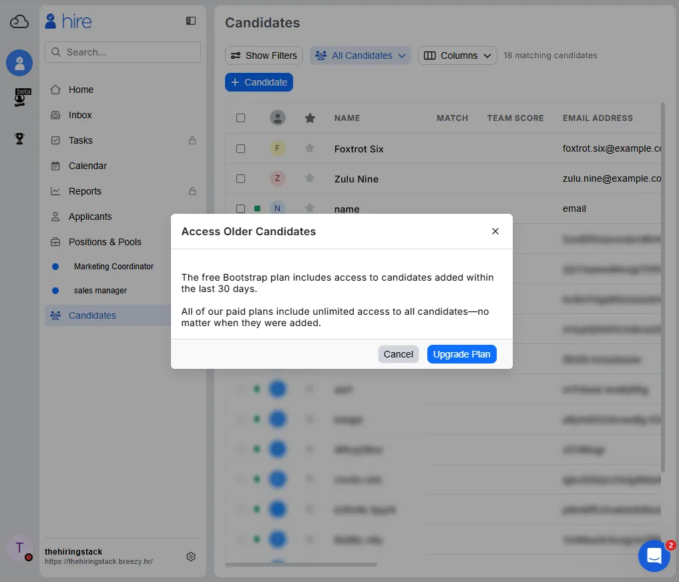This screenshot has height=582, width=679.
Task: Click the EMAIL ADDRESS column header
Action: coord(598,118)
